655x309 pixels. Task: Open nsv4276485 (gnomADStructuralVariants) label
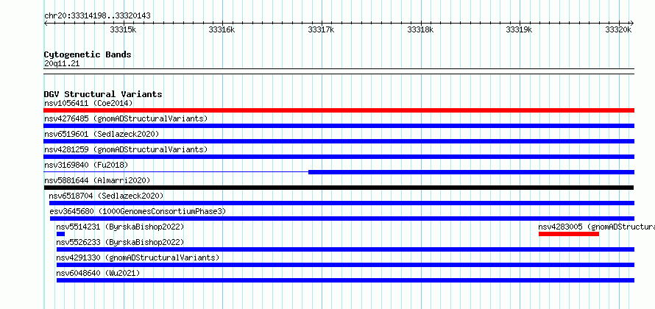tap(126, 118)
